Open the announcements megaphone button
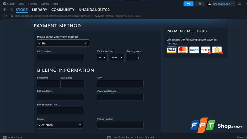247x139 pixels. tap(188, 4)
